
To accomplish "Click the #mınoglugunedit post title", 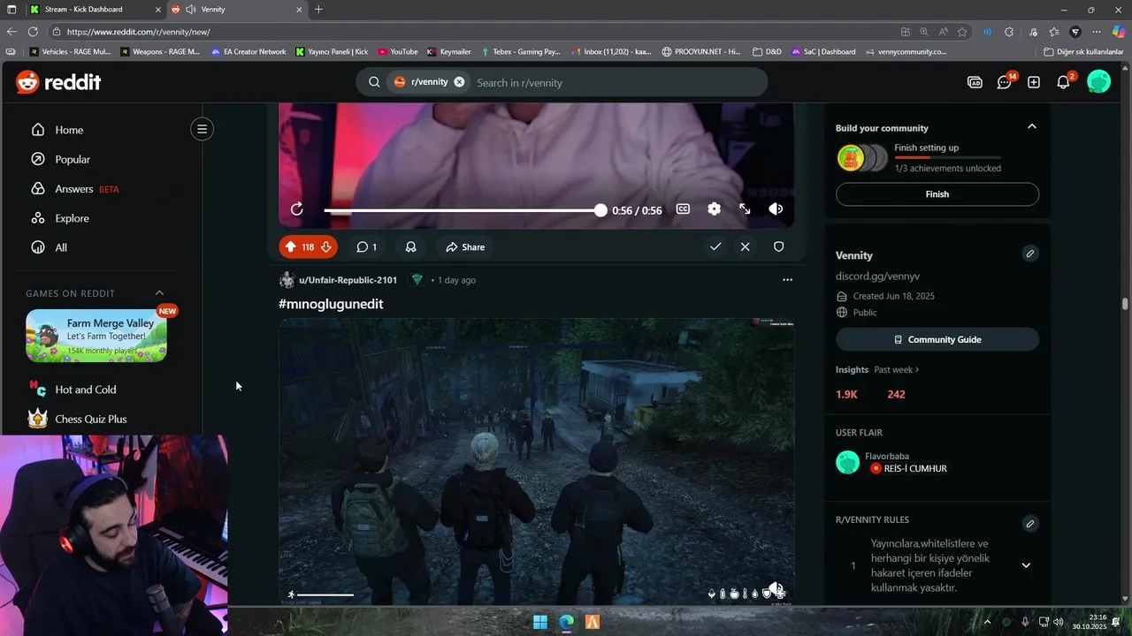I will click(x=331, y=304).
